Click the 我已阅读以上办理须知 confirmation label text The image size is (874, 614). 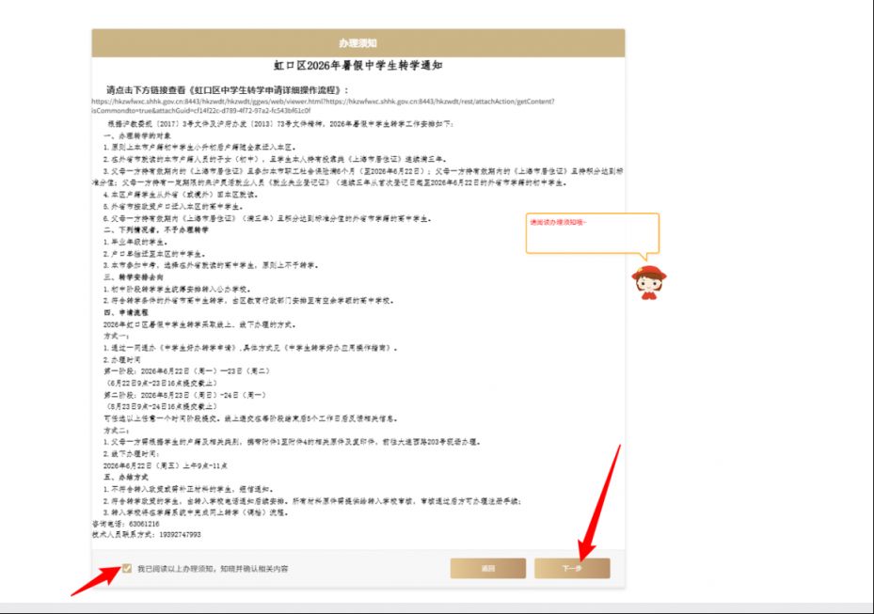tap(213, 569)
